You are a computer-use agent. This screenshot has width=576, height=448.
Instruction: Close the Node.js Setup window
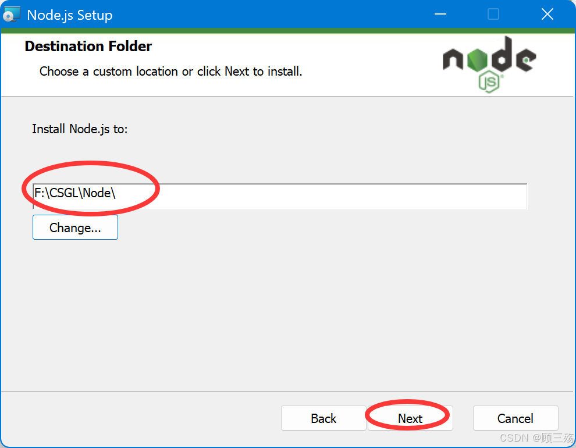(x=547, y=15)
